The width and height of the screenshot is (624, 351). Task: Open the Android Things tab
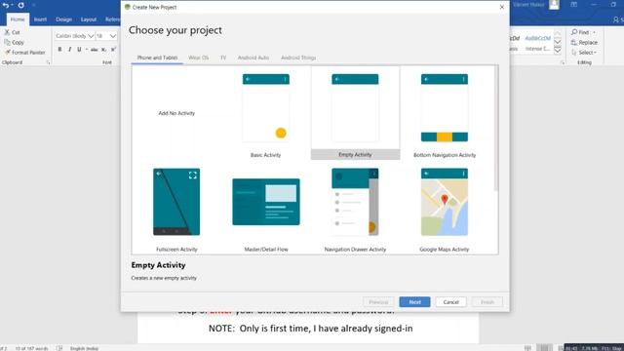[x=298, y=58]
